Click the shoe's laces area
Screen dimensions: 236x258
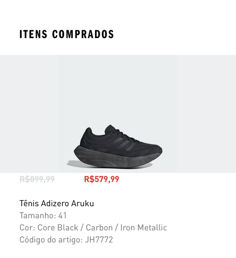pyautogui.click(x=124, y=134)
